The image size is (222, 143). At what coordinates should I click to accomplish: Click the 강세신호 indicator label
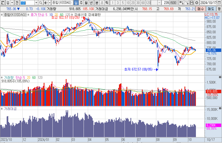pos(80,15)
